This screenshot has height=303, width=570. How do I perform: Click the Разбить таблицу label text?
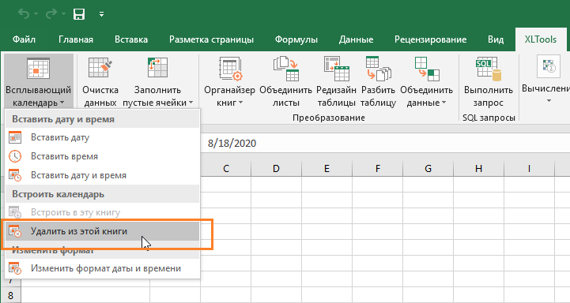[378, 96]
